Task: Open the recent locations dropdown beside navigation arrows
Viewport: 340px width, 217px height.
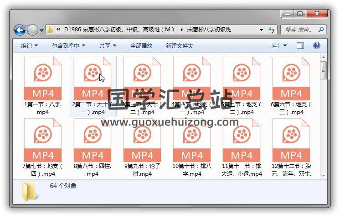Action: coord(41,30)
